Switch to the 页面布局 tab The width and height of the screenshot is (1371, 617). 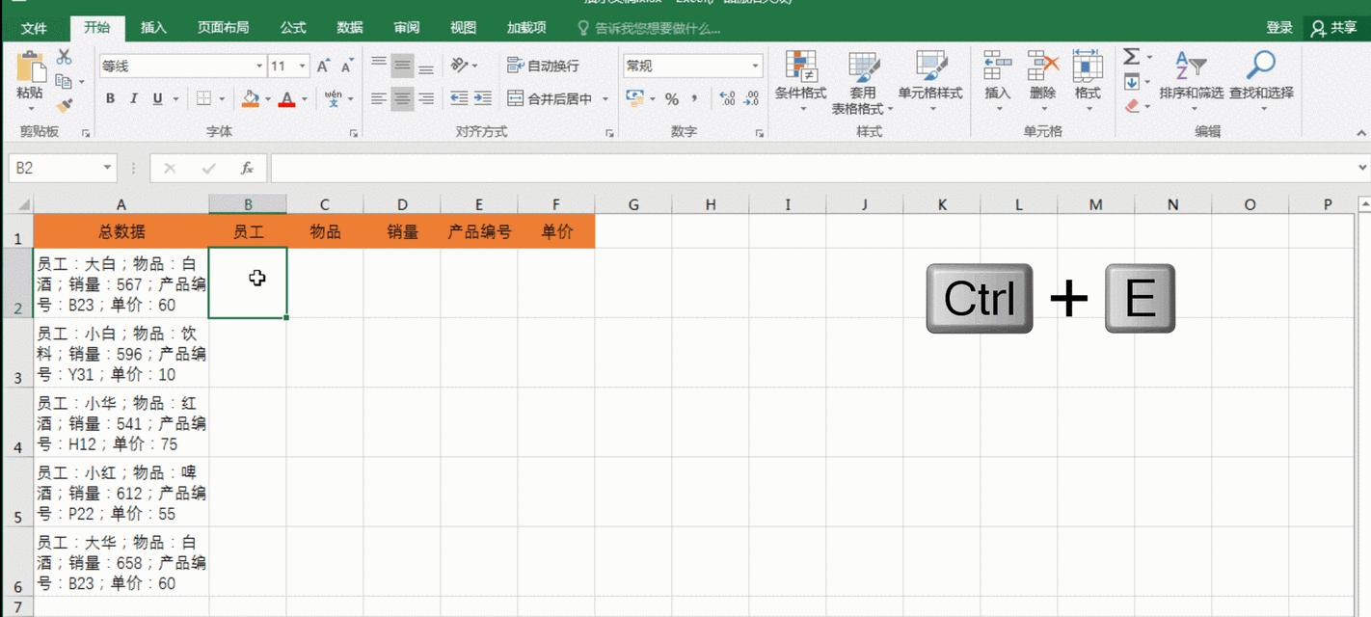click(223, 28)
